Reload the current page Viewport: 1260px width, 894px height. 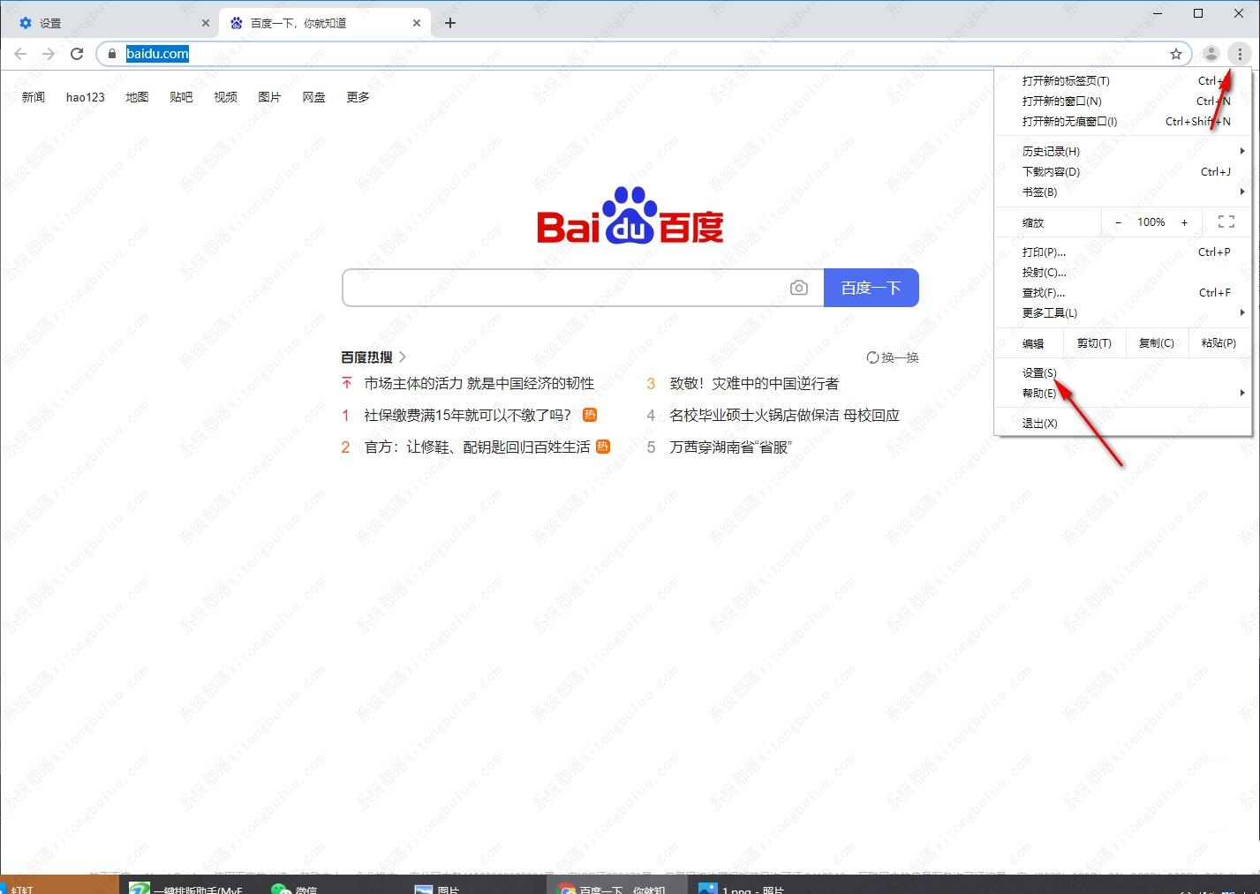tap(77, 54)
